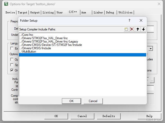Toggle the first Language checkbox (Ex...)

click(12, 48)
